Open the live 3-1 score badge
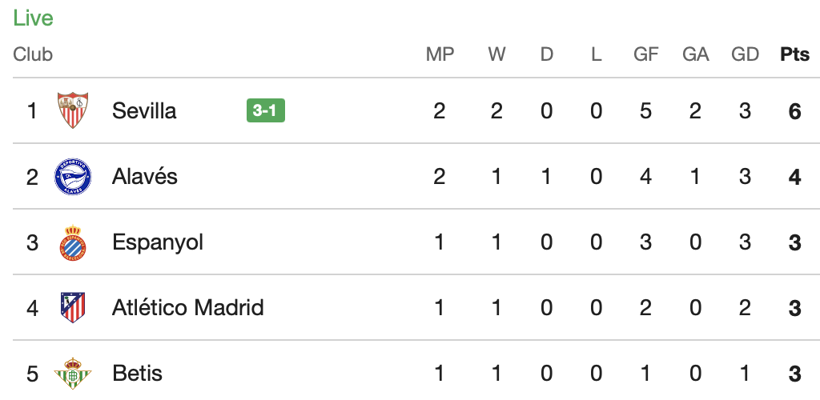 point(266,110)
